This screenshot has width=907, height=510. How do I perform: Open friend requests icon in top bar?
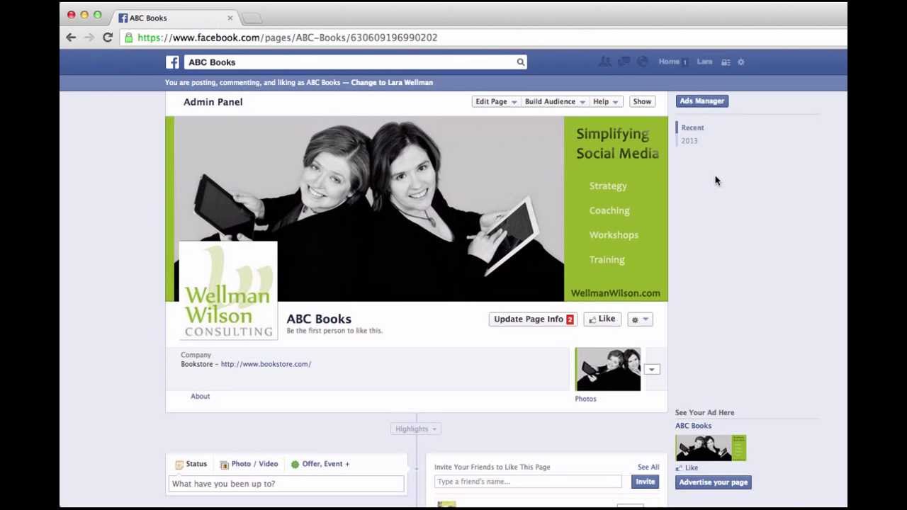tap(604, 62)
